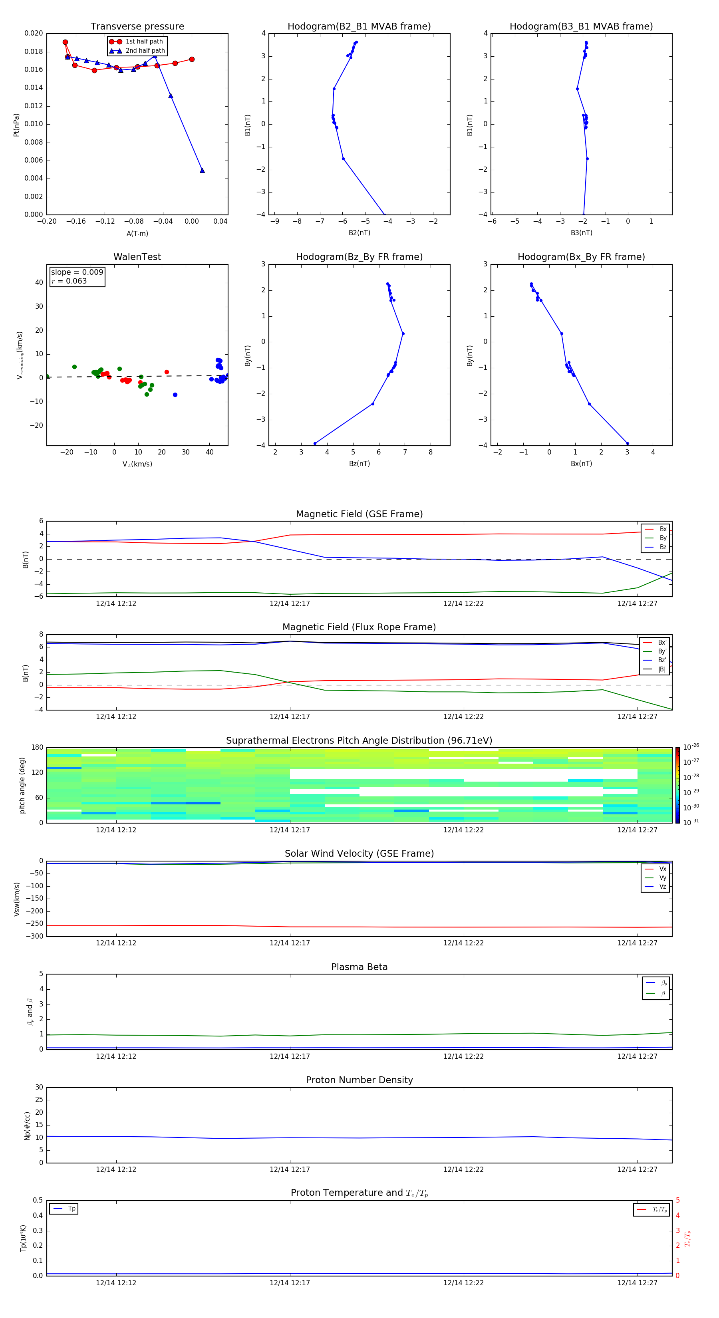Click the 'Proton Number Density' title
The height and width of the screenshot is (1318, 719).
tap(359, 1080)
